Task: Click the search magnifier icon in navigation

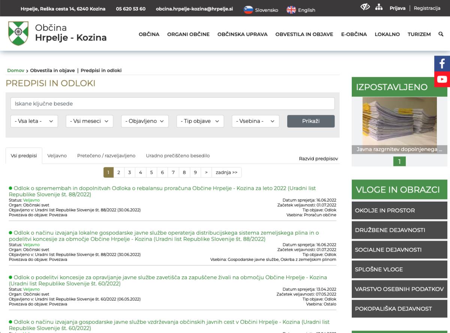Action: click(441, 34)
